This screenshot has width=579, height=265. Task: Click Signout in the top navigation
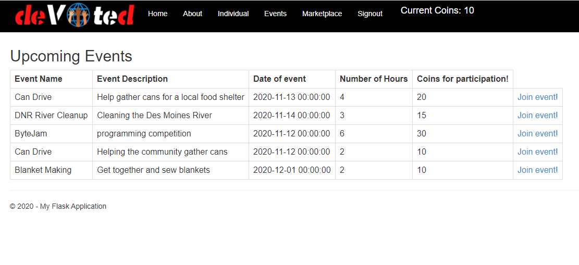(370, 14)
